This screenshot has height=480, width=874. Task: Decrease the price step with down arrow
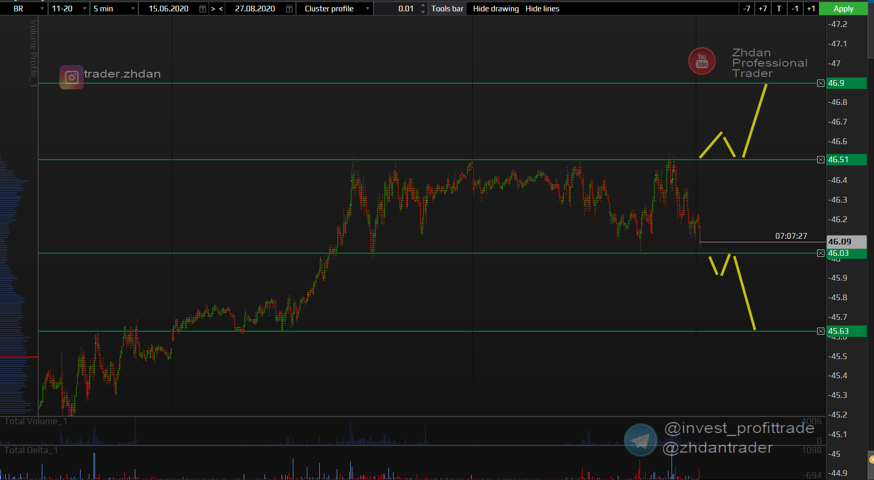point(423,12)
